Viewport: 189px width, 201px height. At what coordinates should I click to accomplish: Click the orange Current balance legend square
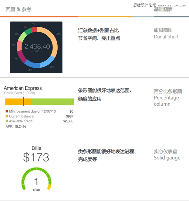pos(7,116)
